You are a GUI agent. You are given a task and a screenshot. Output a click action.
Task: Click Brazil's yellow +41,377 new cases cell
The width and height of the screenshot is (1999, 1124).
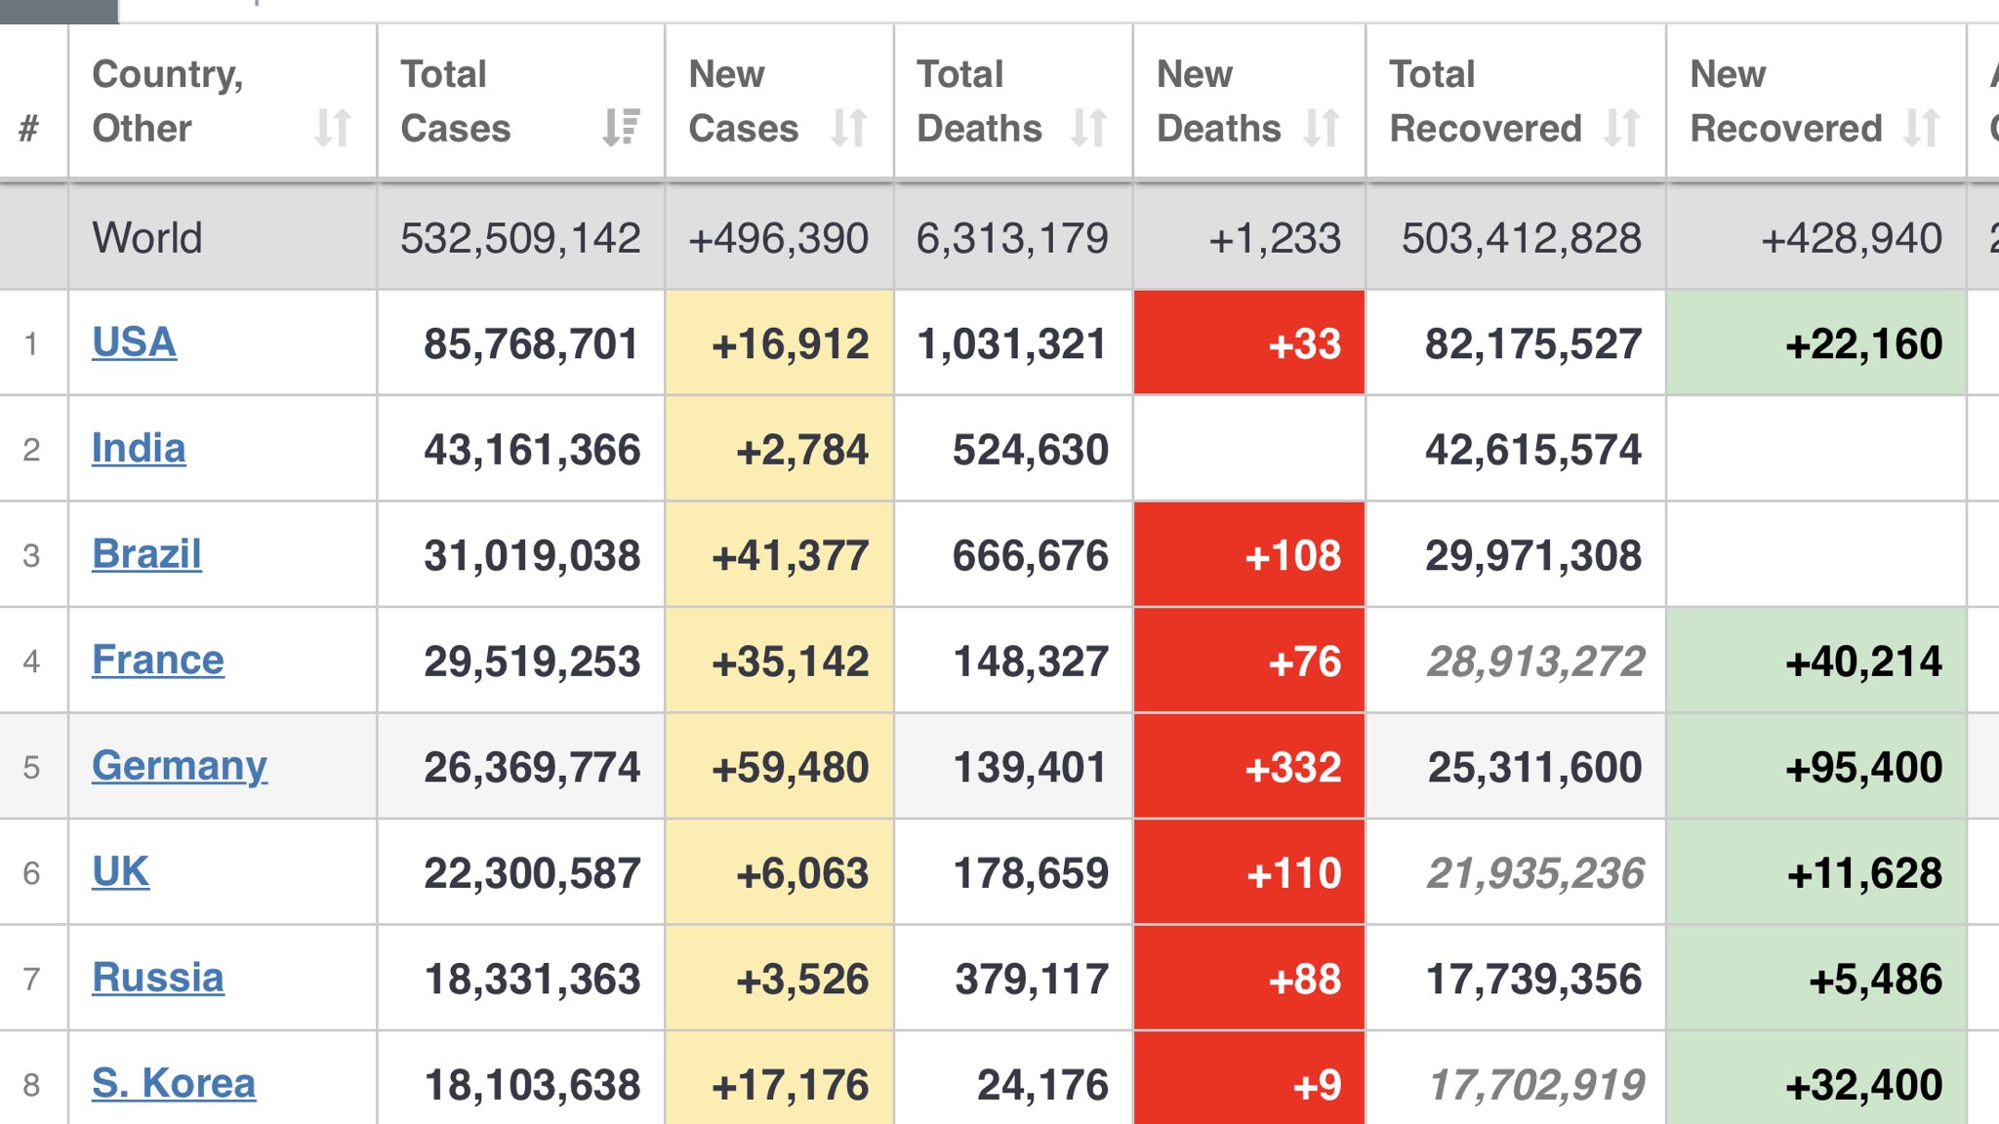tap(779, 555)
